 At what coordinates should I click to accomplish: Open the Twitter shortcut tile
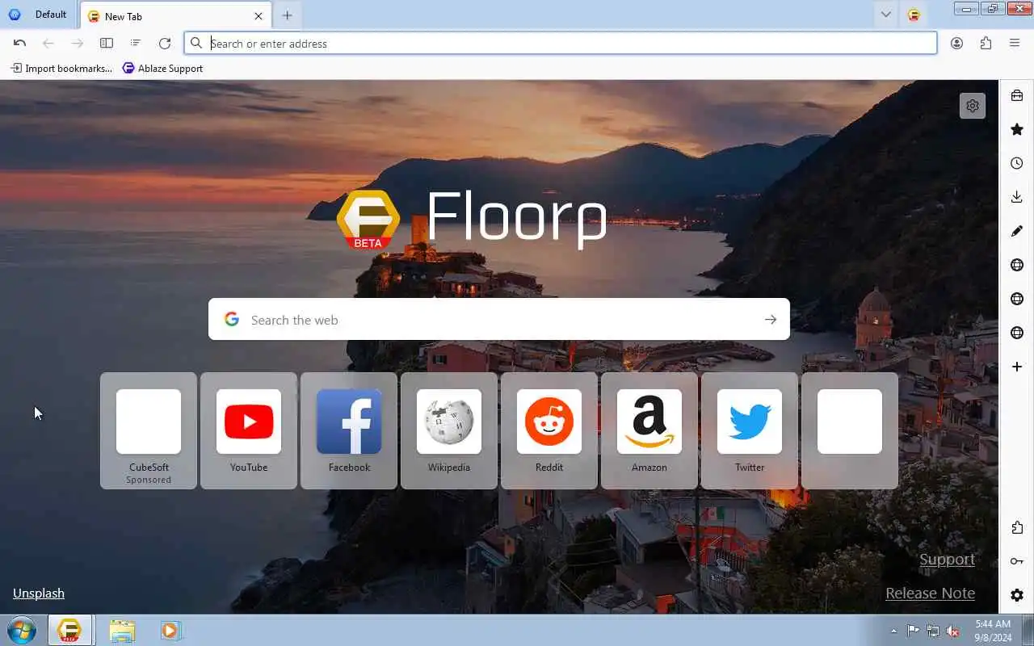750,430
